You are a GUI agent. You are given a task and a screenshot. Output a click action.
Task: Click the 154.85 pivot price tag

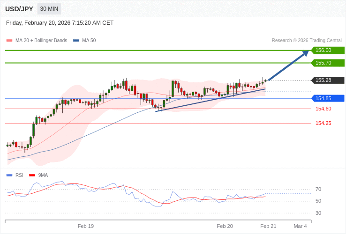pyautogui.click(x=328, y=98)
